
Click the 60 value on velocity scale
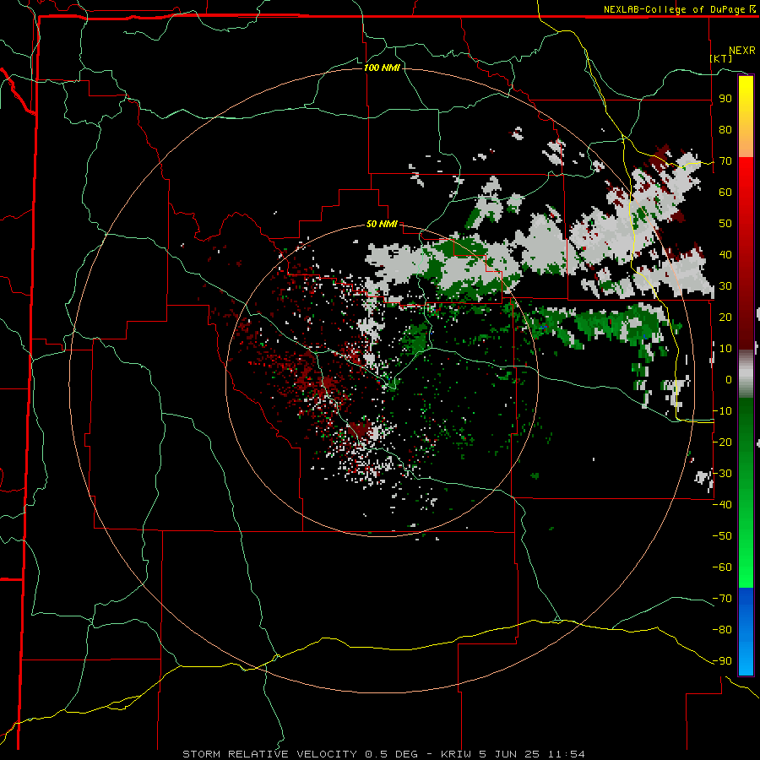point(725,192)
